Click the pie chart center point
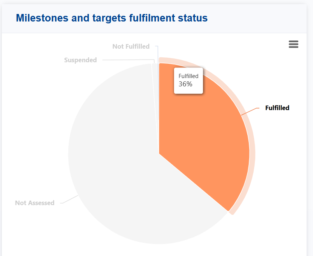This screenshot has width=313, height=256. coord(159,153)
